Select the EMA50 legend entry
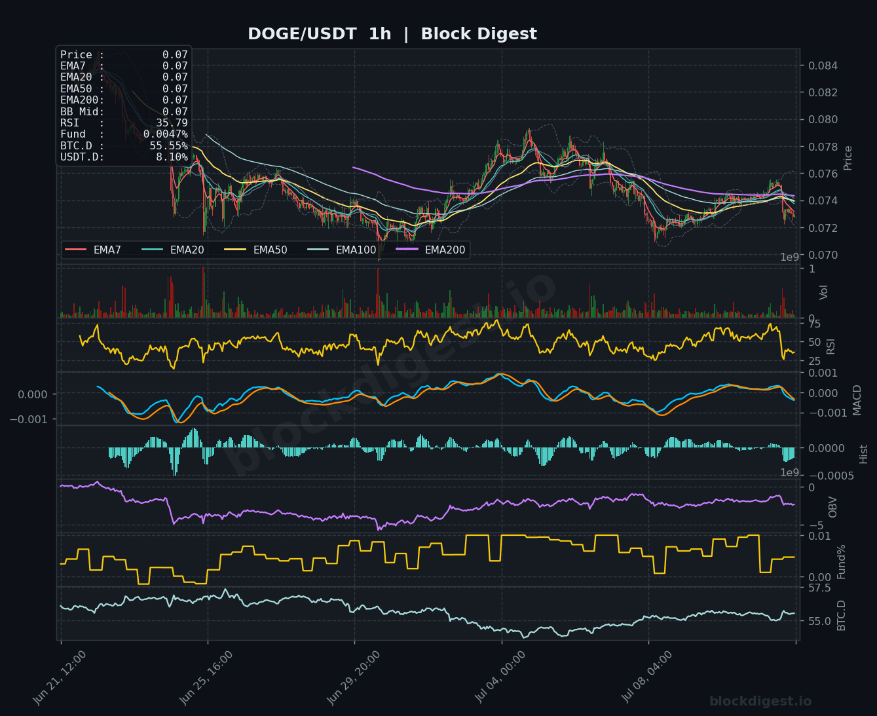Viewport: 877px width, 716px height. (x=255, y=250)
